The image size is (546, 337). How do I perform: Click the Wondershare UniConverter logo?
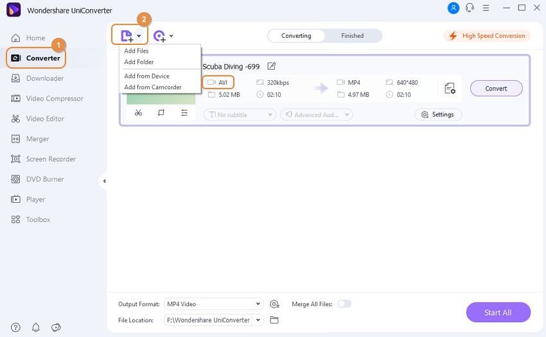[13, 10]
